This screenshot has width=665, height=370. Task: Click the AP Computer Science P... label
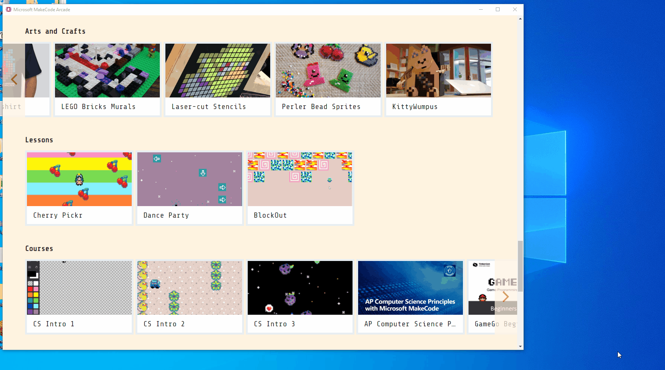pos(410,324)
